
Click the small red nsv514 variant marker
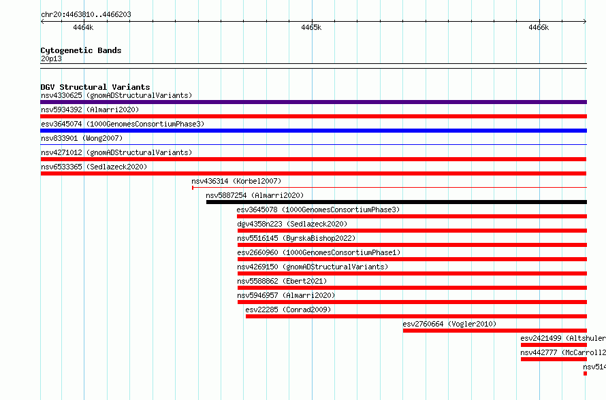tap(585, 373)
